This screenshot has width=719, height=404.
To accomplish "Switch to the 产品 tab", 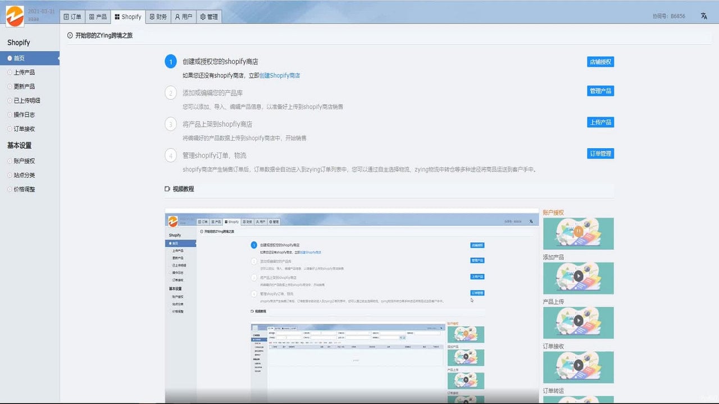I will pyautogui.click(x=98, y=17).
